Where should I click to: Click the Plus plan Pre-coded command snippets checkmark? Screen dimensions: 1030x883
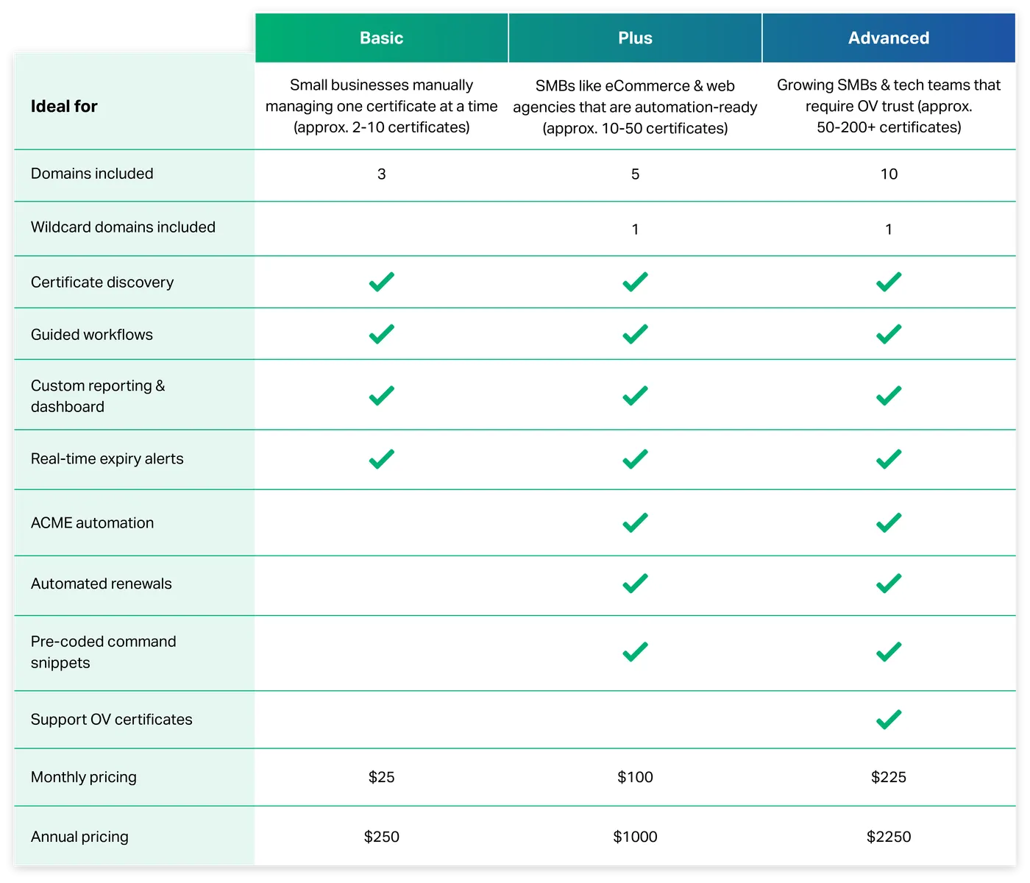pos(635,652)
